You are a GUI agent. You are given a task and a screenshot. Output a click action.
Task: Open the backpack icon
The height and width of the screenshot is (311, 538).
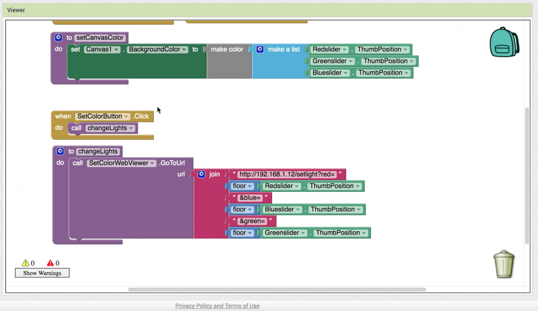(x=504, y=43)
